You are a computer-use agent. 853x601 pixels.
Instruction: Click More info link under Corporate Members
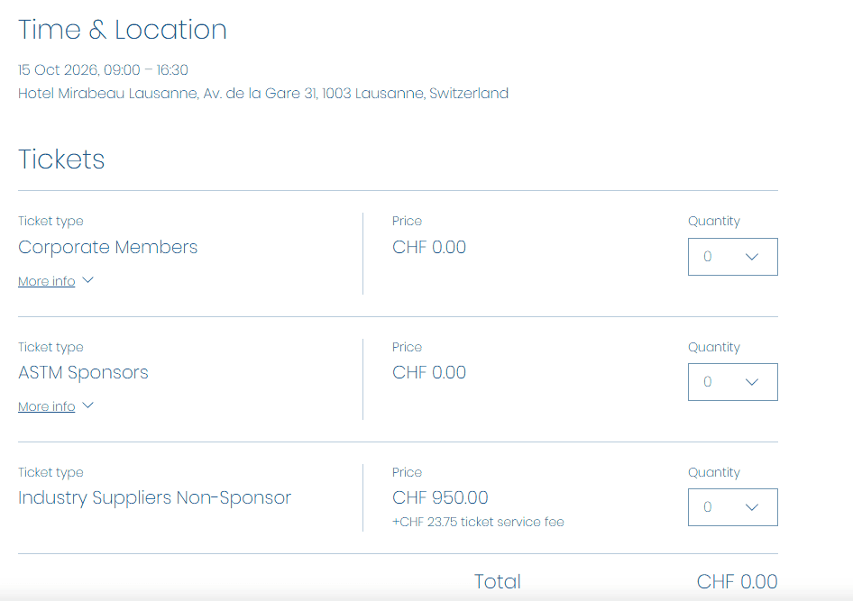pos(46,281)
